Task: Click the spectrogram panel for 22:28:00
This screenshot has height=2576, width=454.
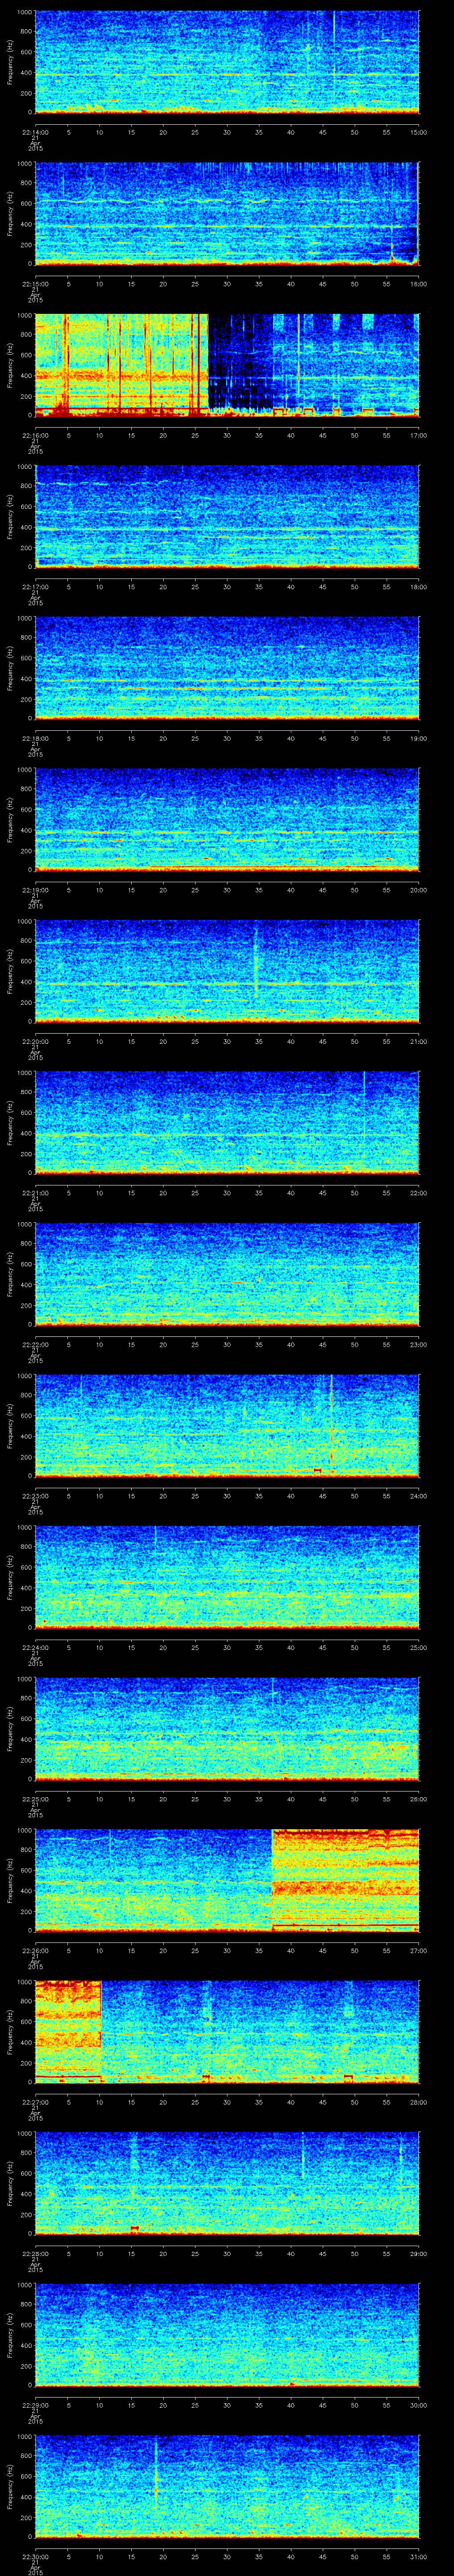Action: coord(227,2183)
